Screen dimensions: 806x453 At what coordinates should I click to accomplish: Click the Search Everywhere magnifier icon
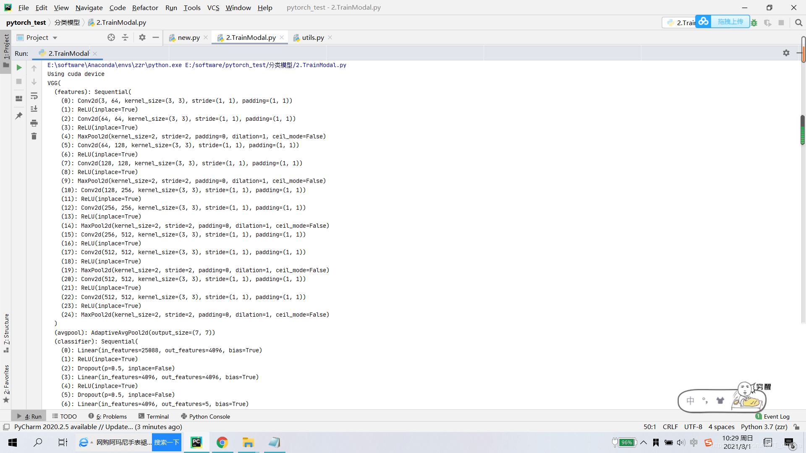798,23
